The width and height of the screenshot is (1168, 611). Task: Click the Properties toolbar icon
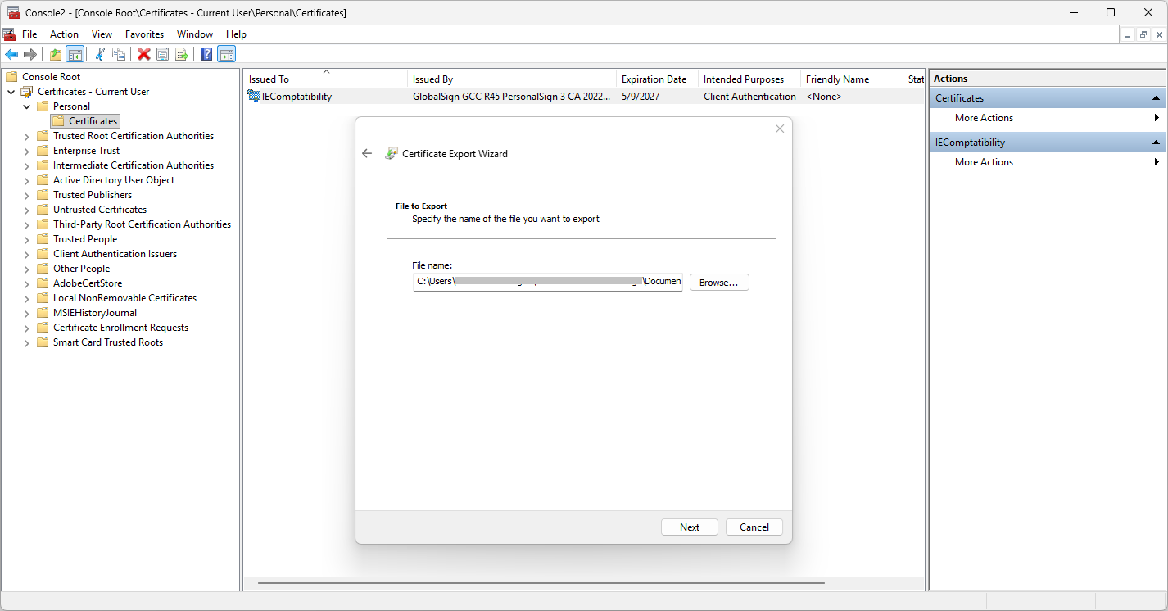(x=163, y=54)
